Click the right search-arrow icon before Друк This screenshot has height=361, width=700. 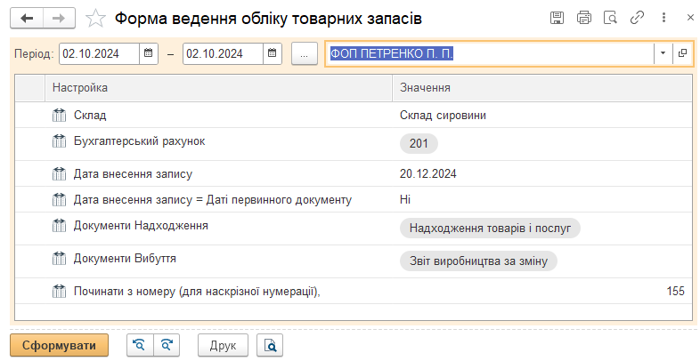(x=167, y=344)
